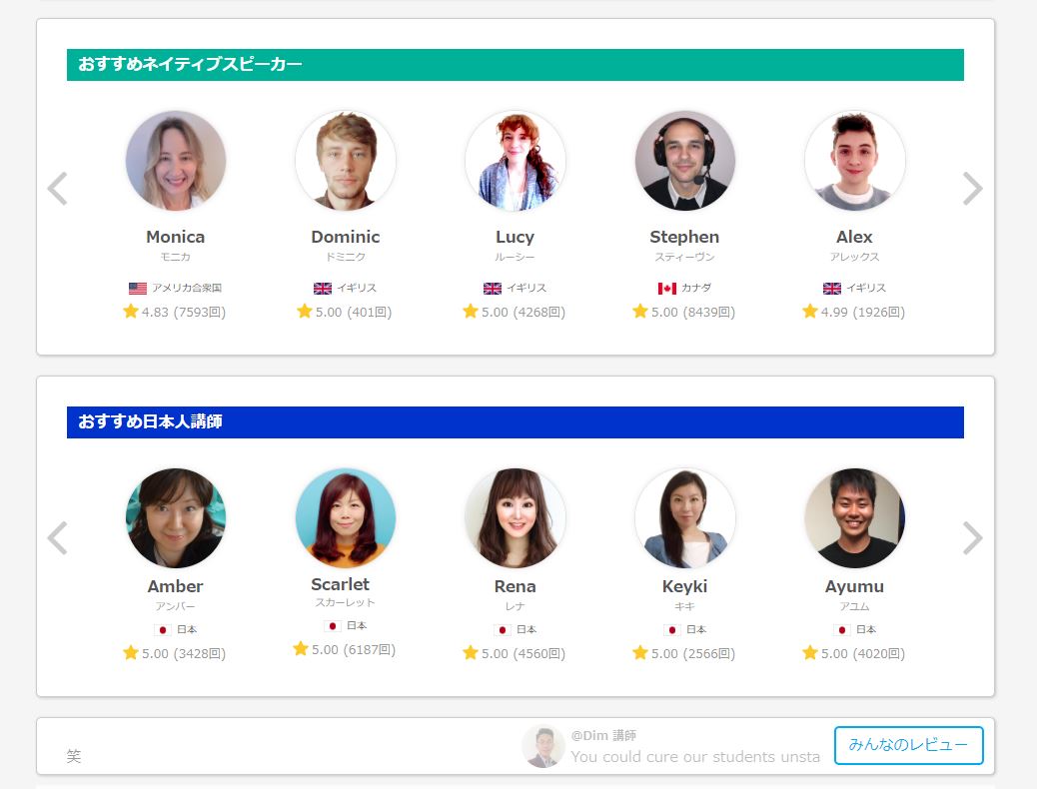This screenshot has width=1037, height=789.
Task: Click the みんなのレビュー button
Action: point(908,745)
